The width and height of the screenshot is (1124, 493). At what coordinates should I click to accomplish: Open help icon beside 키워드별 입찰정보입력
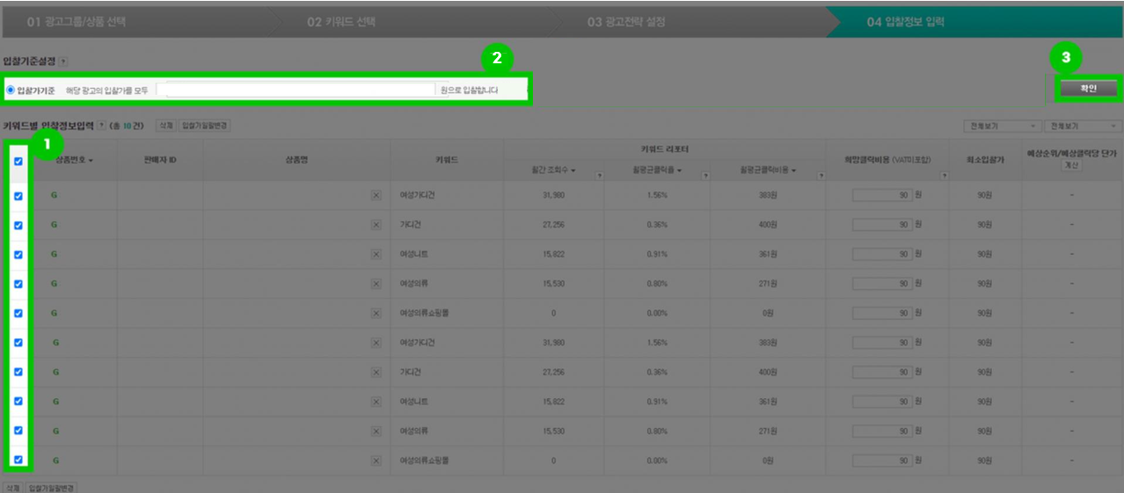tap(101, 126)
